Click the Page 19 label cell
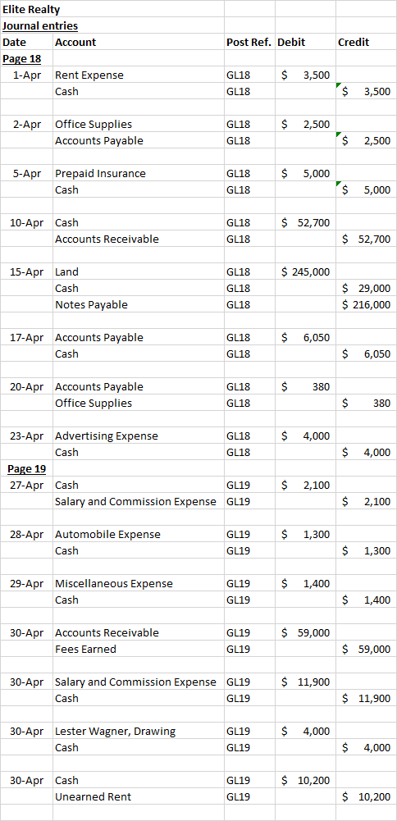Image resolution: width=397 pixels, height=821 pixels. click(27, 468)
